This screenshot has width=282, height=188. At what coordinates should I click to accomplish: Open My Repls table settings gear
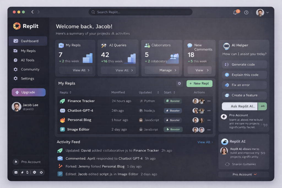tap(179, 83)
